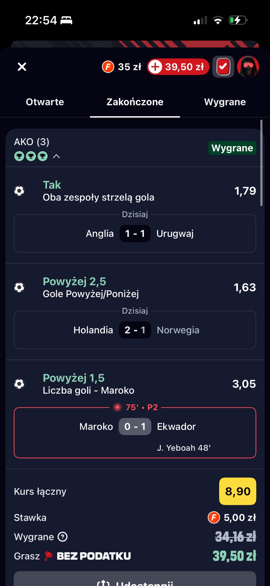Click the yellow 8,90 total odds badge
Viewport: 270px width, 586px height.
pos(237,491)
